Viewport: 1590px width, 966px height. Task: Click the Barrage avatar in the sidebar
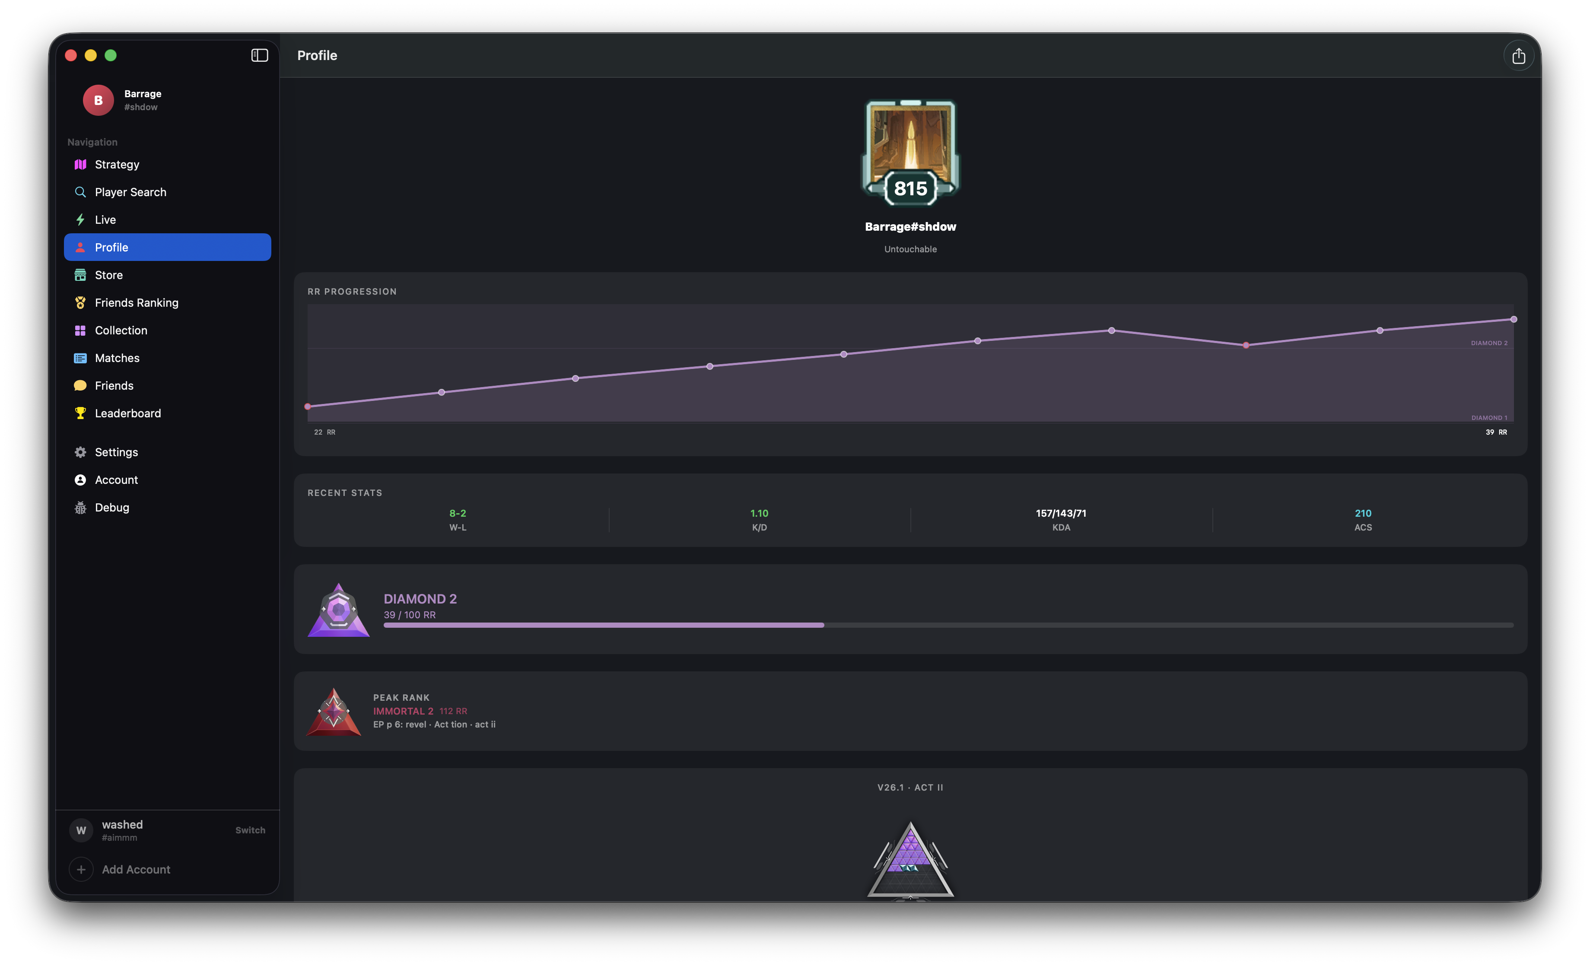98,100
